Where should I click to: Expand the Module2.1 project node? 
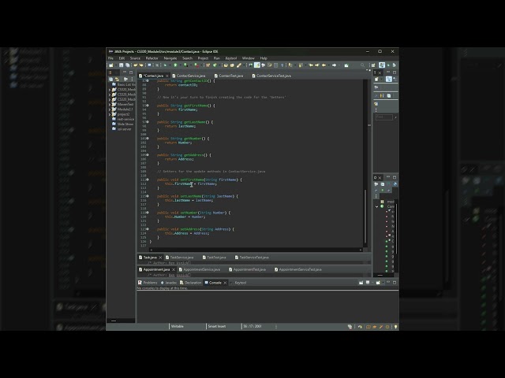coord(110,109)
